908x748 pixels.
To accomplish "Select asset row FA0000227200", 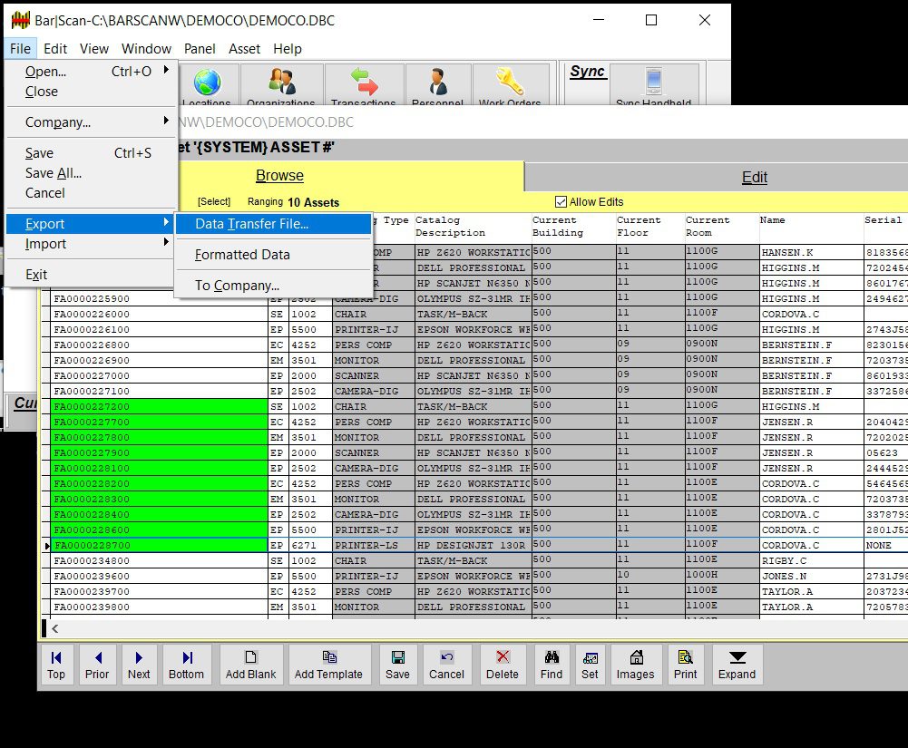I will tap(160, 406).
